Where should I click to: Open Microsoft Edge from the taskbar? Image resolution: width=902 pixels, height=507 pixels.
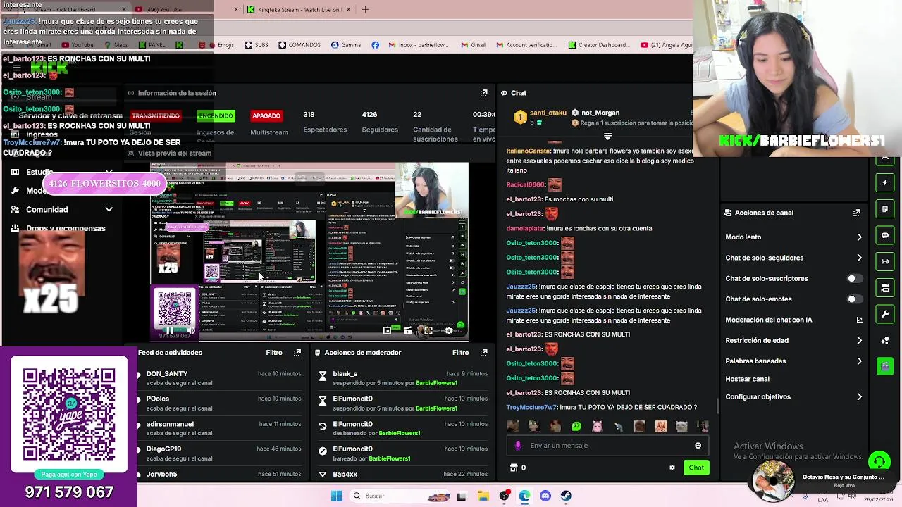point(525,496)
